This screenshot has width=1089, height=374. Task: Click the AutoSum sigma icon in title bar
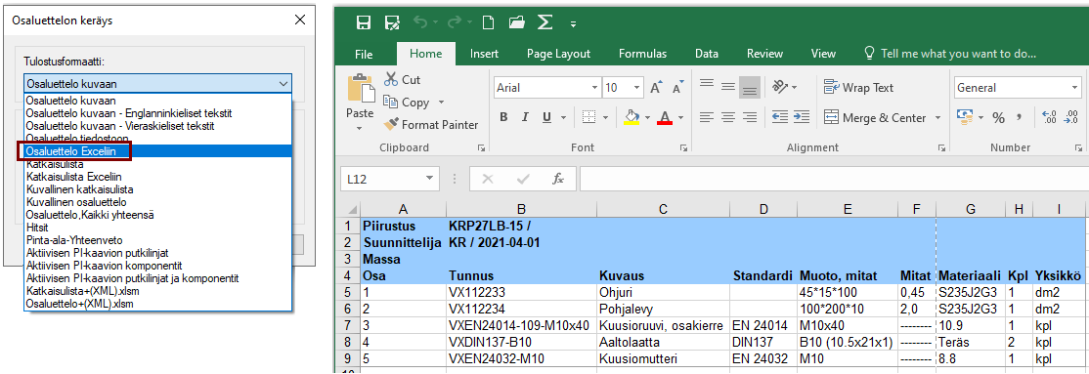[545, 22]
